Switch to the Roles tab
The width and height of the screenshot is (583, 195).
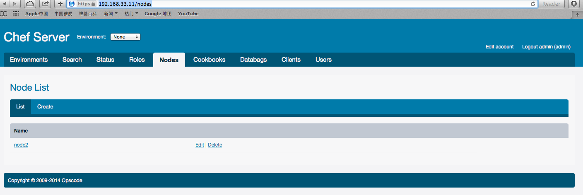point(137,60)
